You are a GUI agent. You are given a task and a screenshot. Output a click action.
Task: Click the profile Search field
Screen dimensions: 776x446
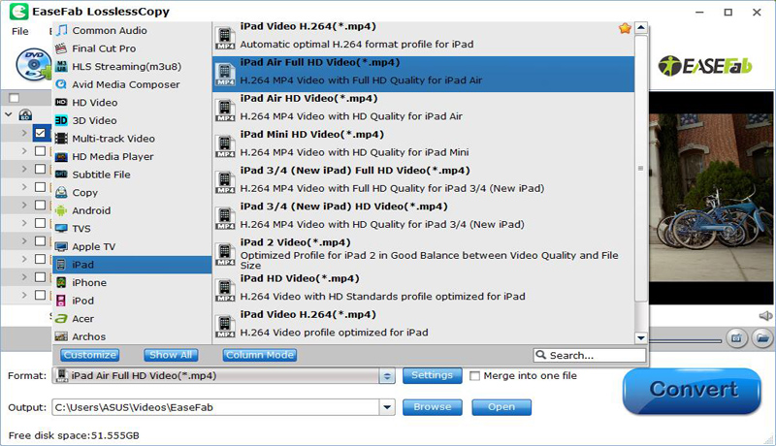point(590,355)
